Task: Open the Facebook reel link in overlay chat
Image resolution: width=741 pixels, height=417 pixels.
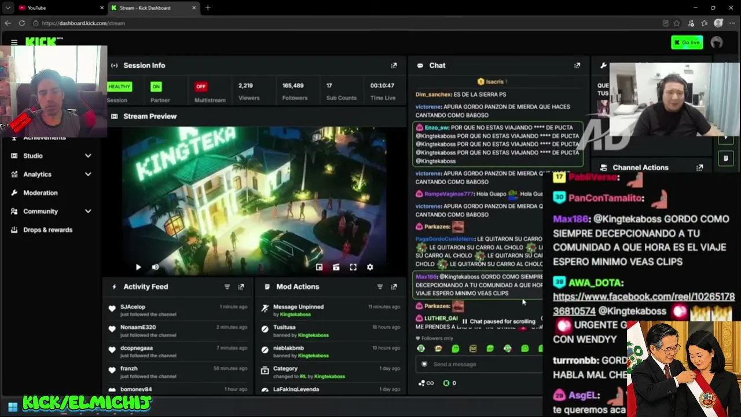Action: click(644, 304)
